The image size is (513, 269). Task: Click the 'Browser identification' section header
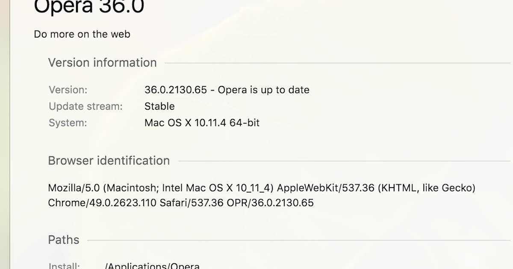109,161
